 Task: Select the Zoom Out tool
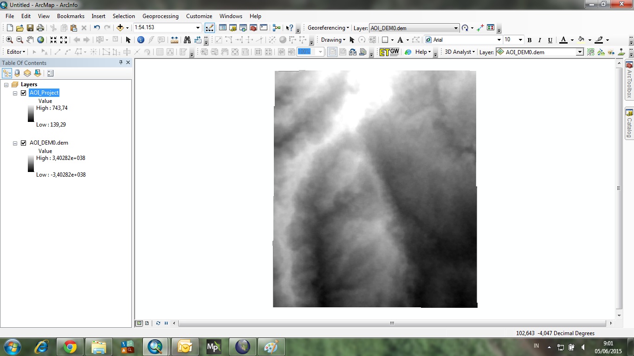click(19, 40)
